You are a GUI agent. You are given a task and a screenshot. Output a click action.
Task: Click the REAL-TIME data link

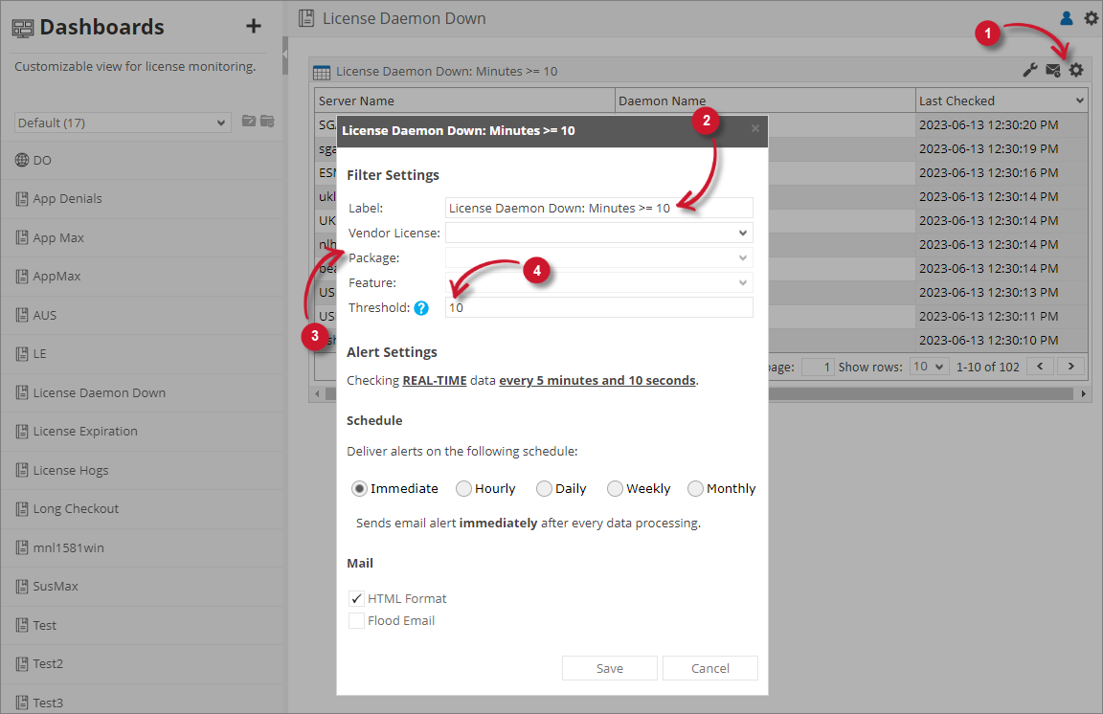click(434, 381)
